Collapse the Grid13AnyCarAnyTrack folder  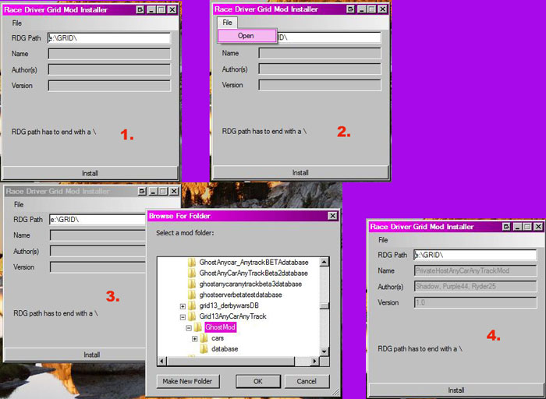(x=183, y=317)
